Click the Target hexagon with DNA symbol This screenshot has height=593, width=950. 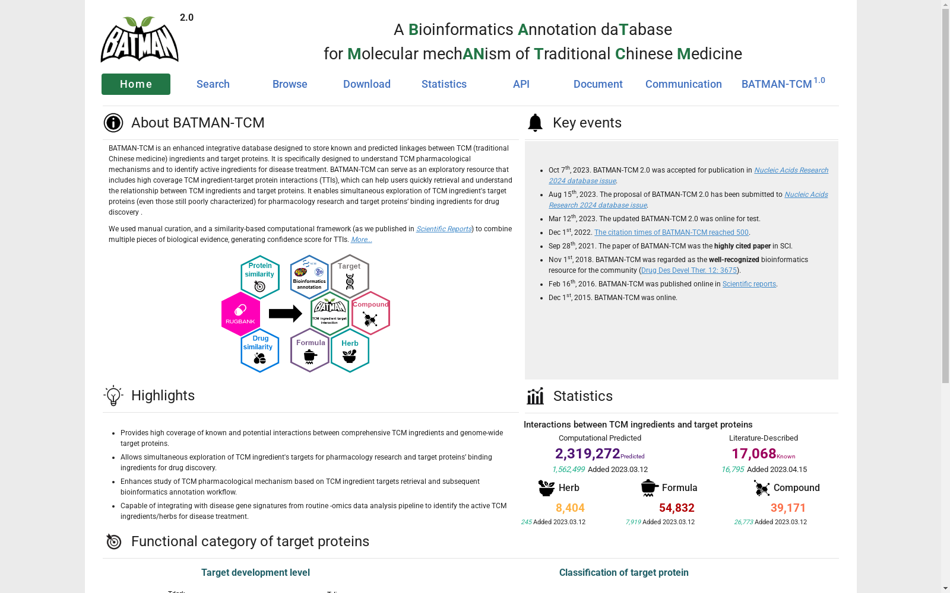point(350,277)
